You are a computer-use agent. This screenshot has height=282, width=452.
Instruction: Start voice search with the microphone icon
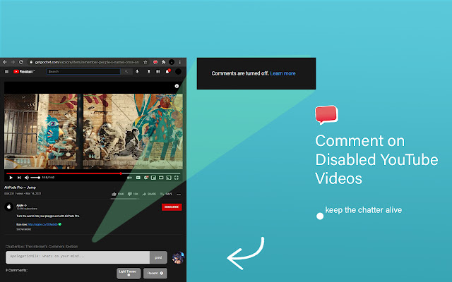click(137, 72)
